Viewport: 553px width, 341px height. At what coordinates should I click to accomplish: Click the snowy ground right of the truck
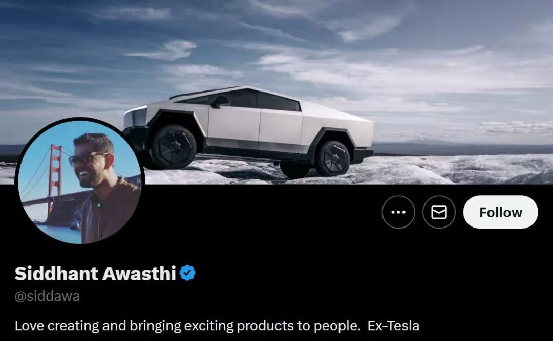coord(458,169)
